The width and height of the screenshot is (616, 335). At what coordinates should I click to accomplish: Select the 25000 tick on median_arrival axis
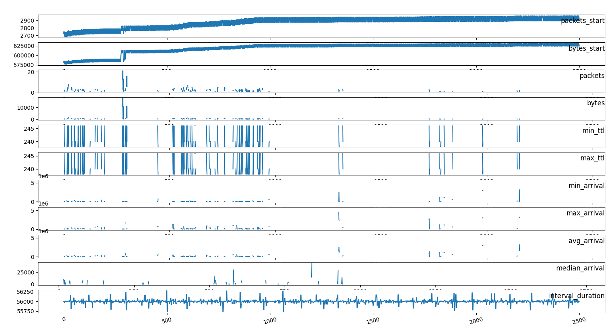27,273
